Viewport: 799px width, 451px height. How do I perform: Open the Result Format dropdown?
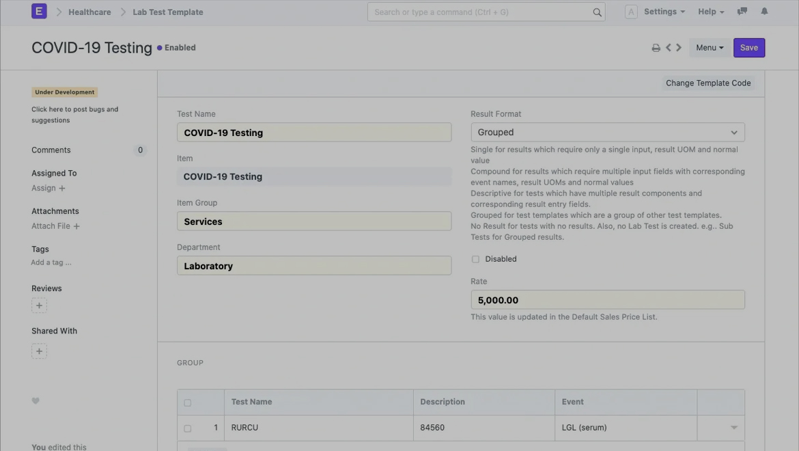click(607, 133)
